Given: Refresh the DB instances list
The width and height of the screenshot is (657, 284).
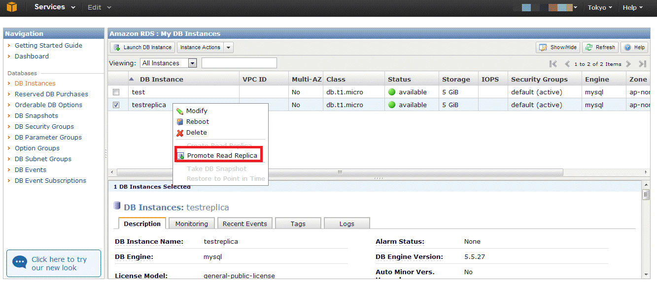Looking at the screenshot, I should (x=601, y=47).
